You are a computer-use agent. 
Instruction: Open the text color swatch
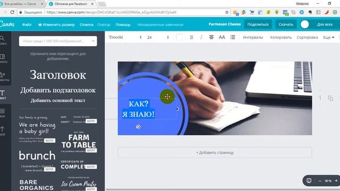(180, 37)
